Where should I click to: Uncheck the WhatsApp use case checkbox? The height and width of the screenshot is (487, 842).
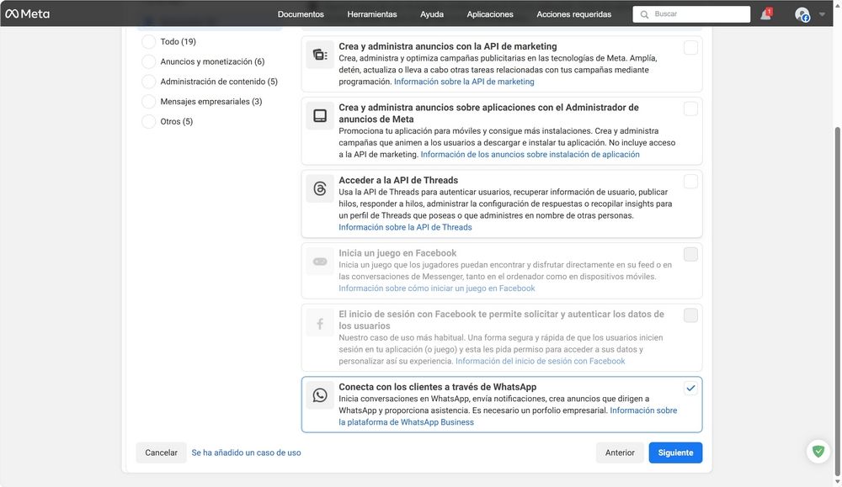coord(690,388)
